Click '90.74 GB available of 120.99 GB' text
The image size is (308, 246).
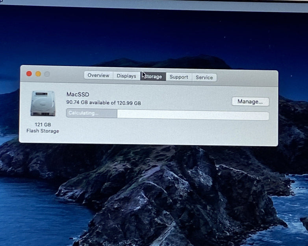104,103
